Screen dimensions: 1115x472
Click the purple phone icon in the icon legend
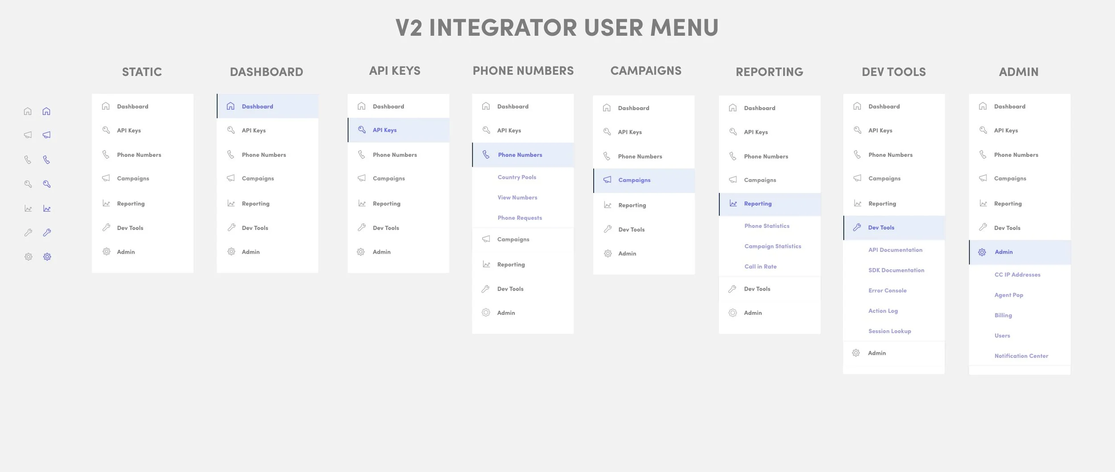coord(46,160)
